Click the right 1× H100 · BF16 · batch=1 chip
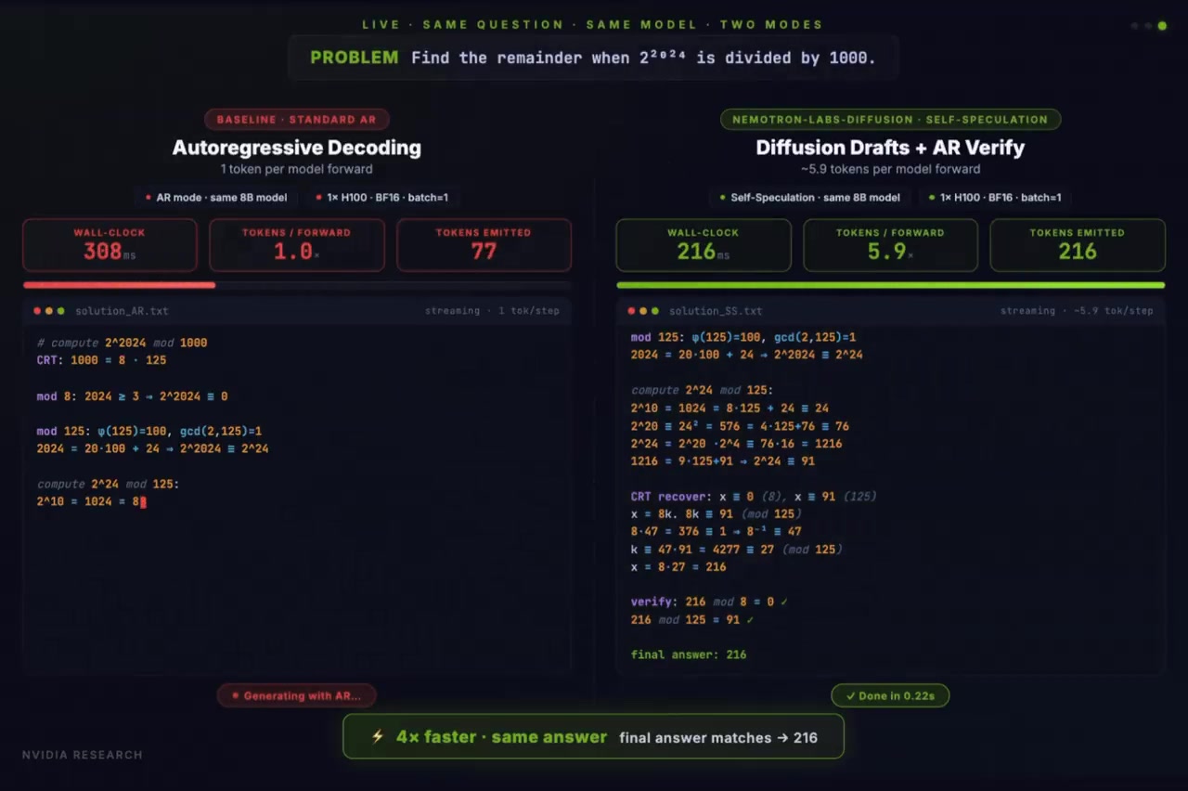Image resolution: width=1188 pixels, height=791 pixels. (995, 198)
